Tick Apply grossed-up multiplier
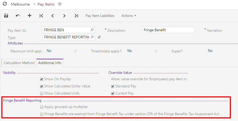Screen dimensions: 238x121 pos(42,107)
